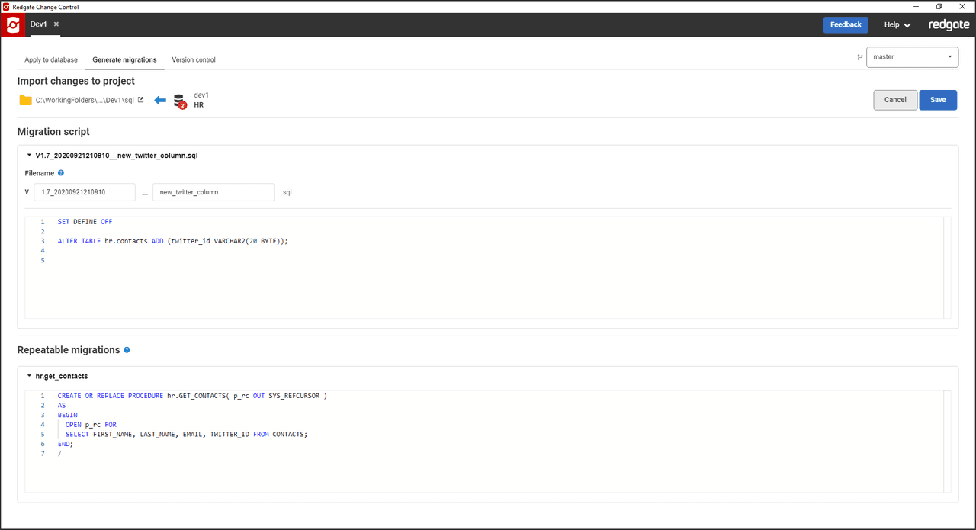Click the Redgate logo home icon
The image size is (976, 530).
(13, 25)
